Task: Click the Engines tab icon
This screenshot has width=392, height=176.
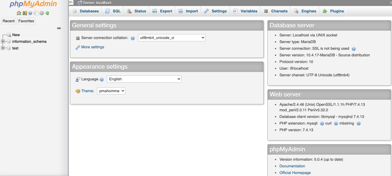Action: (x=296, y=11)
